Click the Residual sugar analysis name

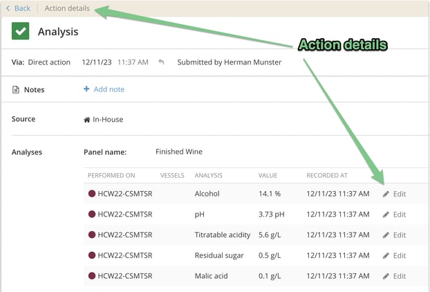219,255
